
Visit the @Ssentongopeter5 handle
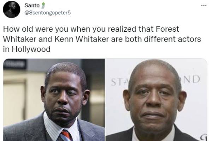(x=47, y=13)
